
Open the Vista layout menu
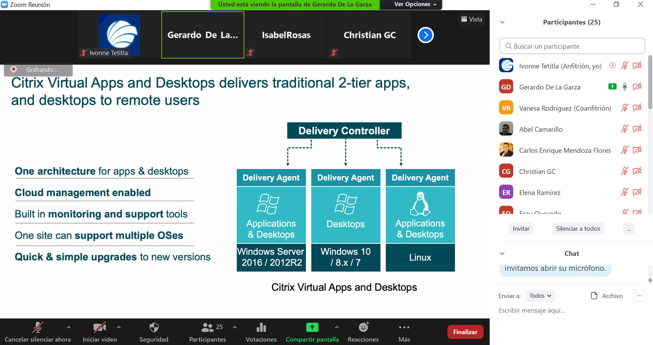472,19
